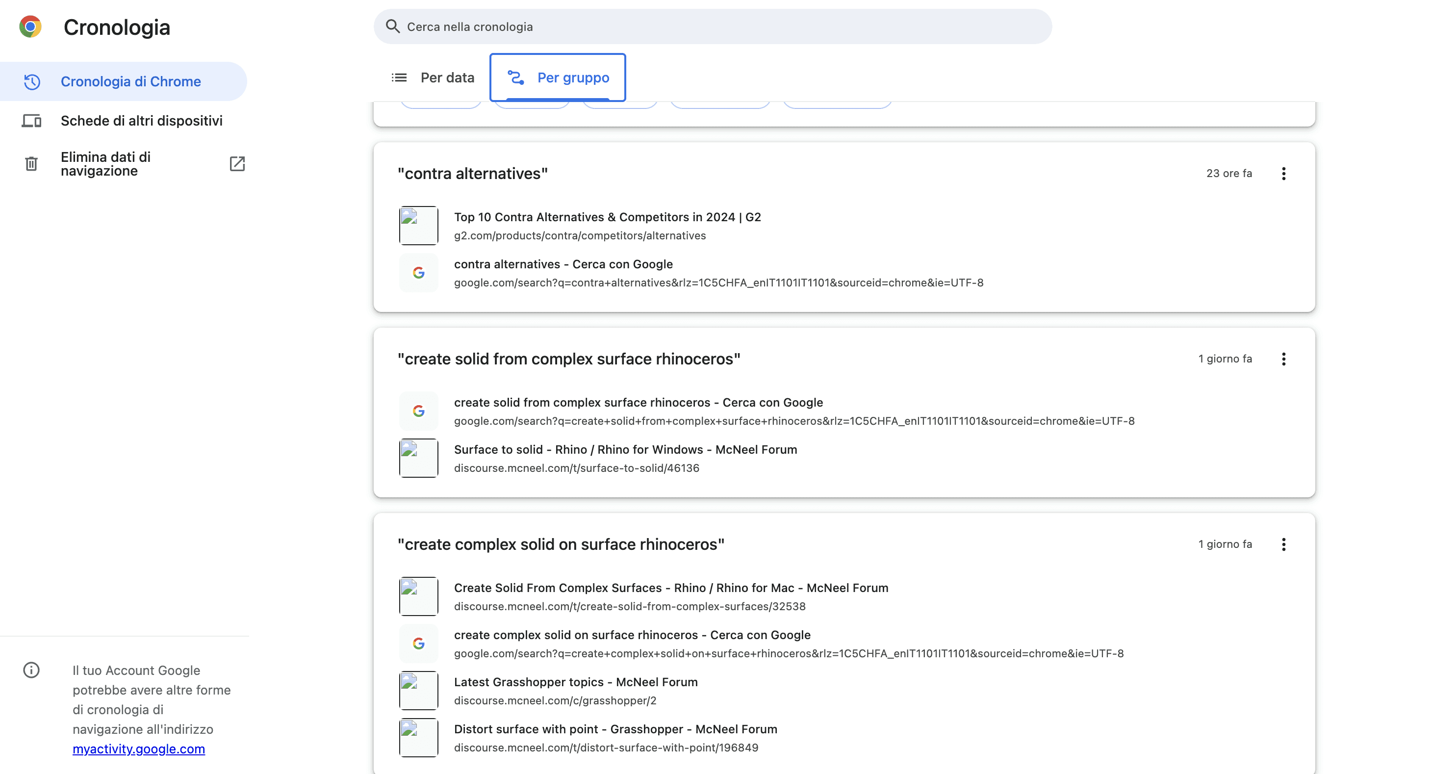Click Google favicon of contra alternatives search
This screenshot has height=774, width=1432.
pyautogui.click(x=419, y=273)
